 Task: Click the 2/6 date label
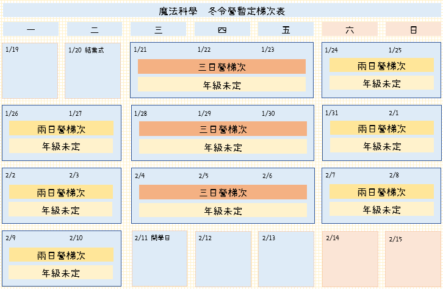tap(267, 176)
